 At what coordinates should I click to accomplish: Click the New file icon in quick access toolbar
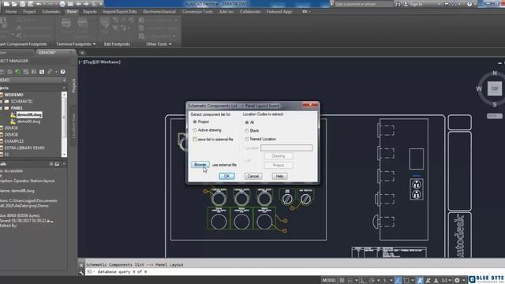point(6,4)
